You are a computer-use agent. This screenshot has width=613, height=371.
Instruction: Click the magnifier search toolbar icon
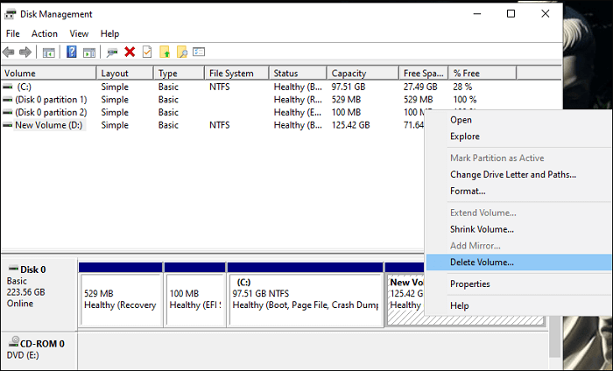(x=182, y=52)
